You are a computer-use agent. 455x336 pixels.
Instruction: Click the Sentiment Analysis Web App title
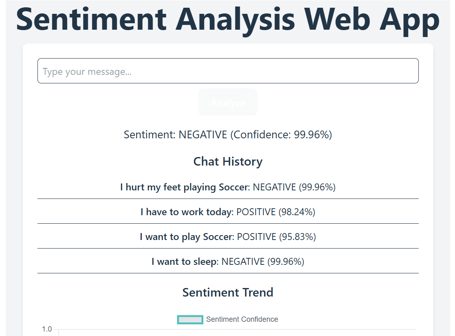[x=228, y=19]
